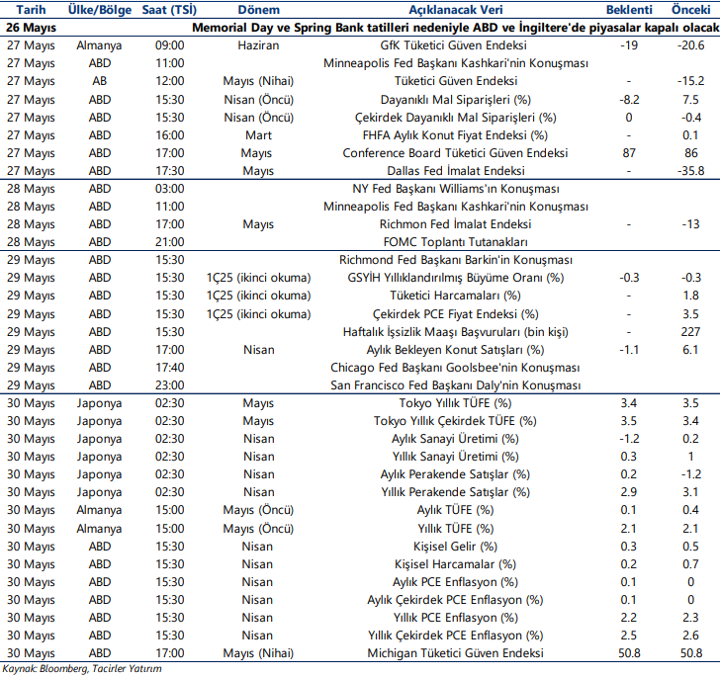Click the Saat (TSİ) column header
Screen dimensions: 720x678
[x=169, y=10]
